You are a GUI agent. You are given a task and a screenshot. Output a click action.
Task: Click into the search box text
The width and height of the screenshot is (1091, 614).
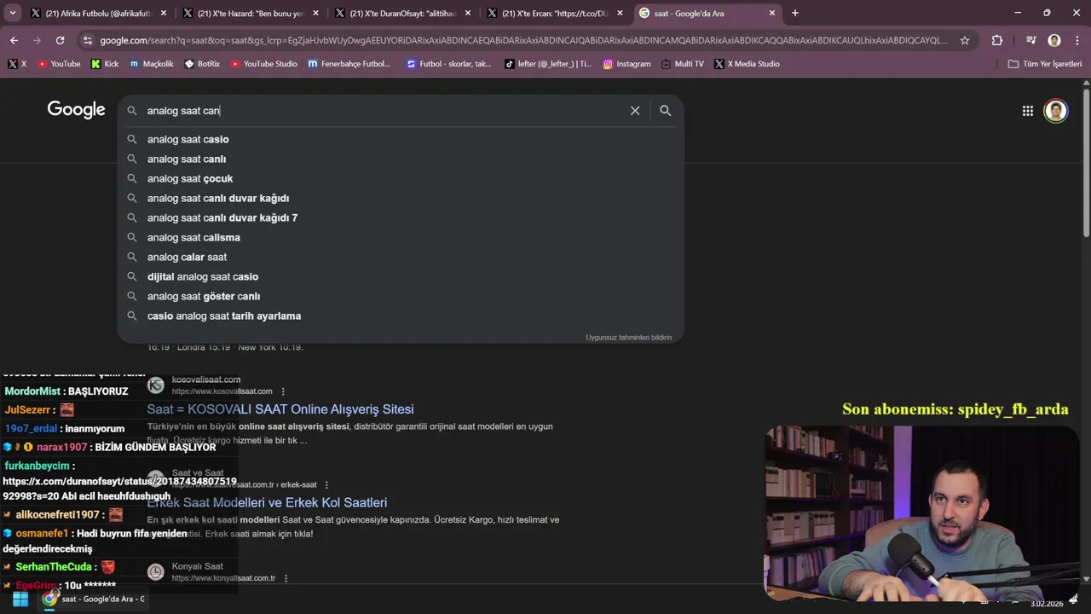(384, 111)
